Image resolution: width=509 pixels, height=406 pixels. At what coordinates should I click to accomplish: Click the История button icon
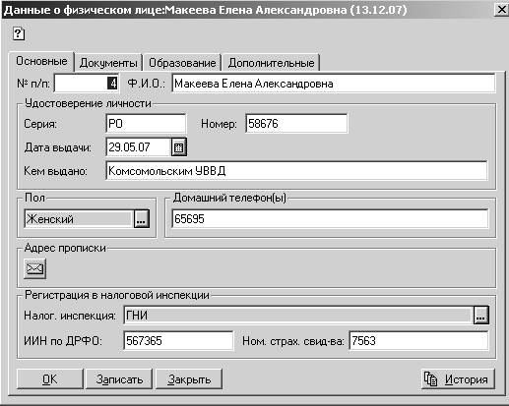click(x=430, y=379)
